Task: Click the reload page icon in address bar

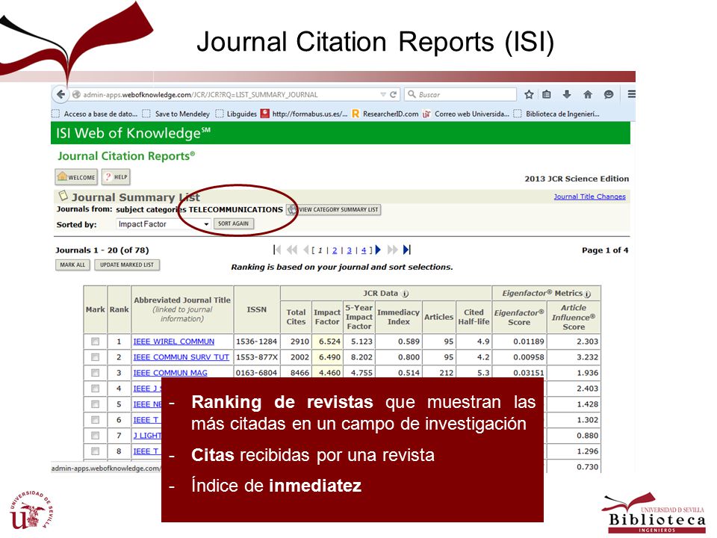Action: (394, 95)
